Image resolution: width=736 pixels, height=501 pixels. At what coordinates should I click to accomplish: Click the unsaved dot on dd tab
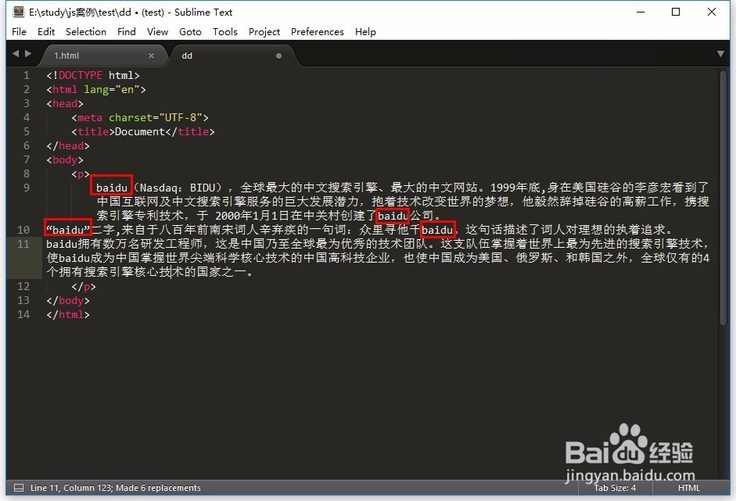point(278,55)
